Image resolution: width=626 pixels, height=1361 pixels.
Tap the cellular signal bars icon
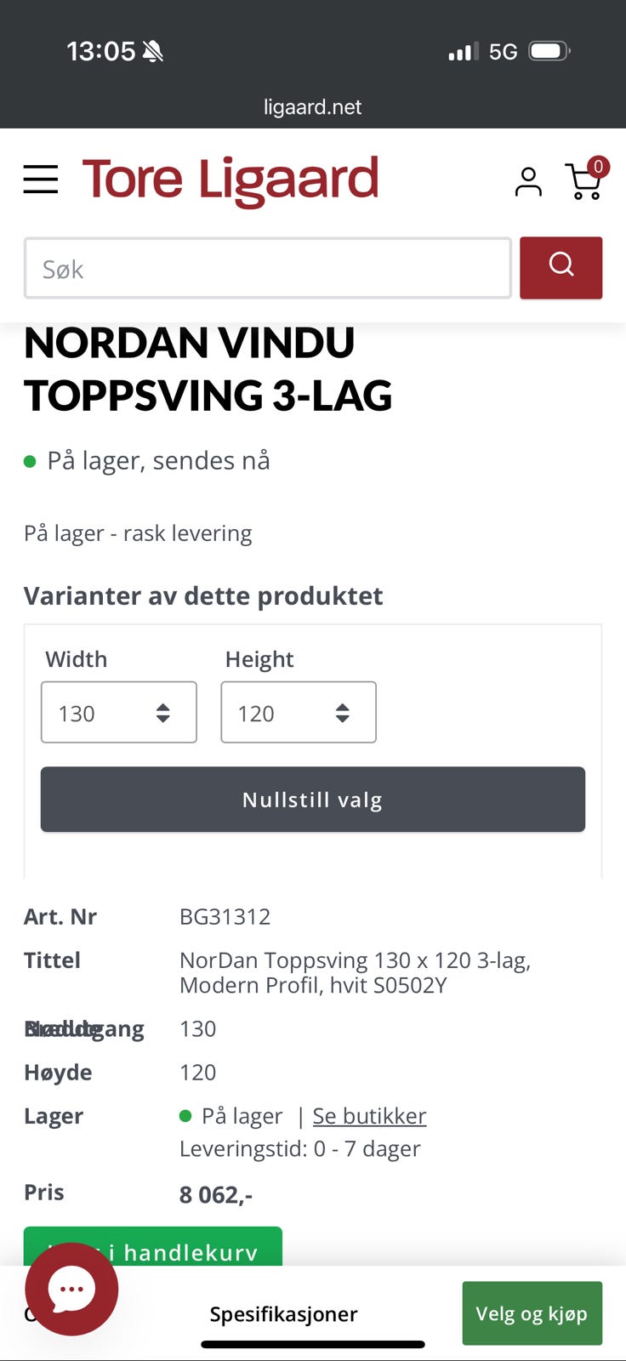(464, 52)
